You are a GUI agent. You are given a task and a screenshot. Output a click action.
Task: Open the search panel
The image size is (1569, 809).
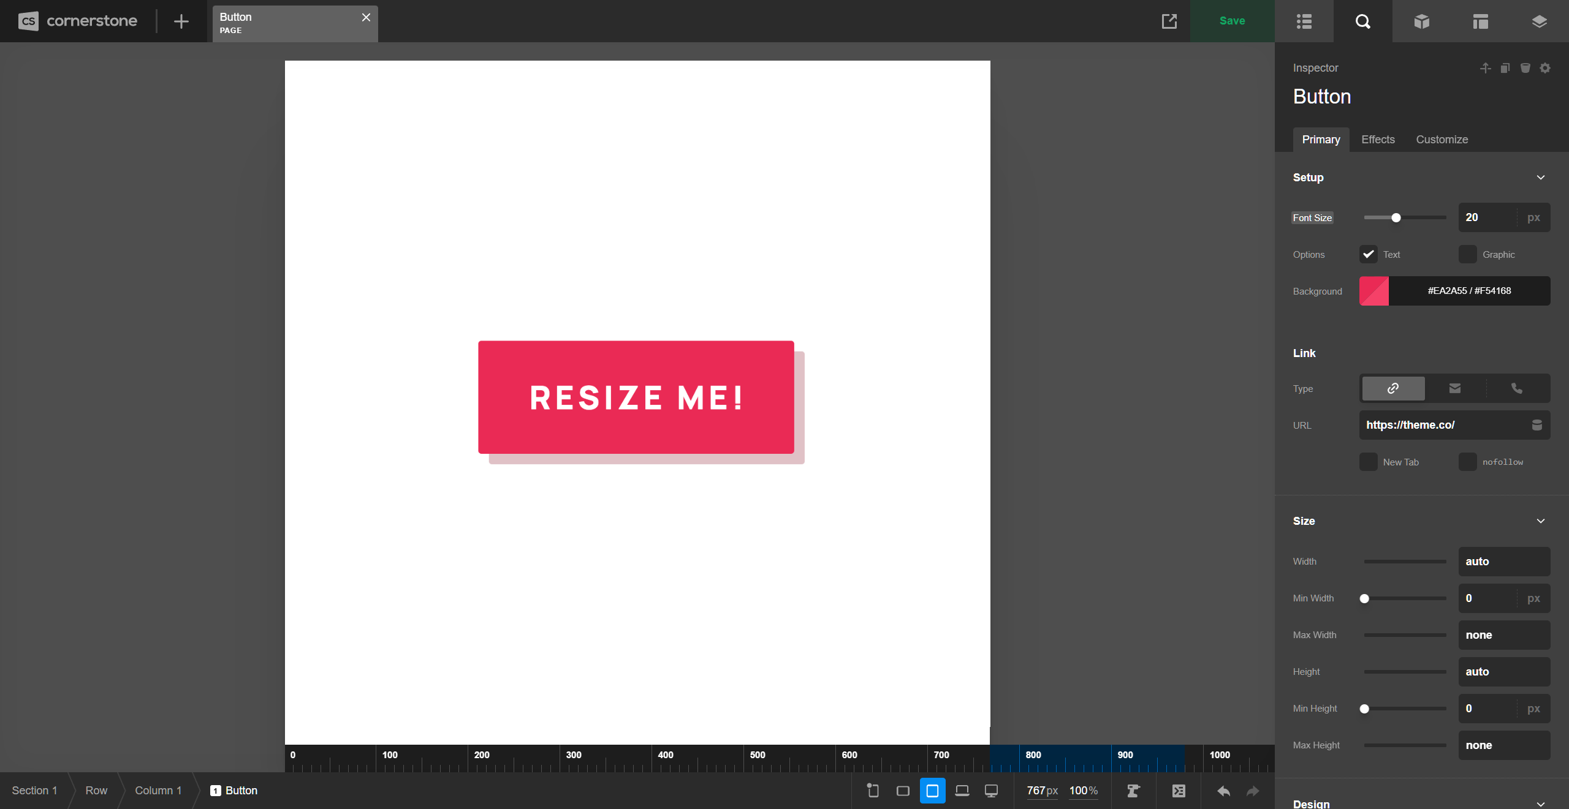(1362, 21)
